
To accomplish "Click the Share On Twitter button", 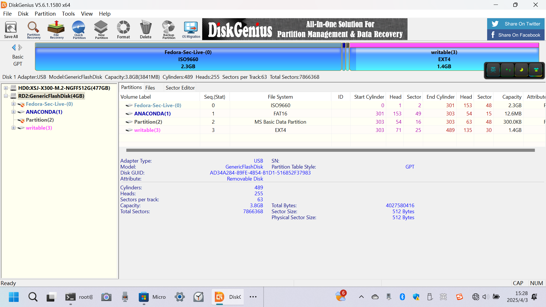I will 516,24.
